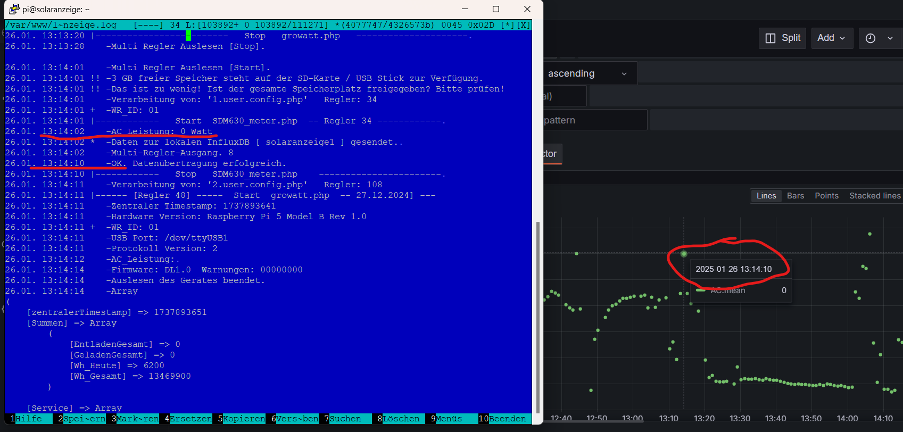Screen dimensions: 903x432
Task: Click the green hovered data point on graph
Action: click(x=684, y=254)
